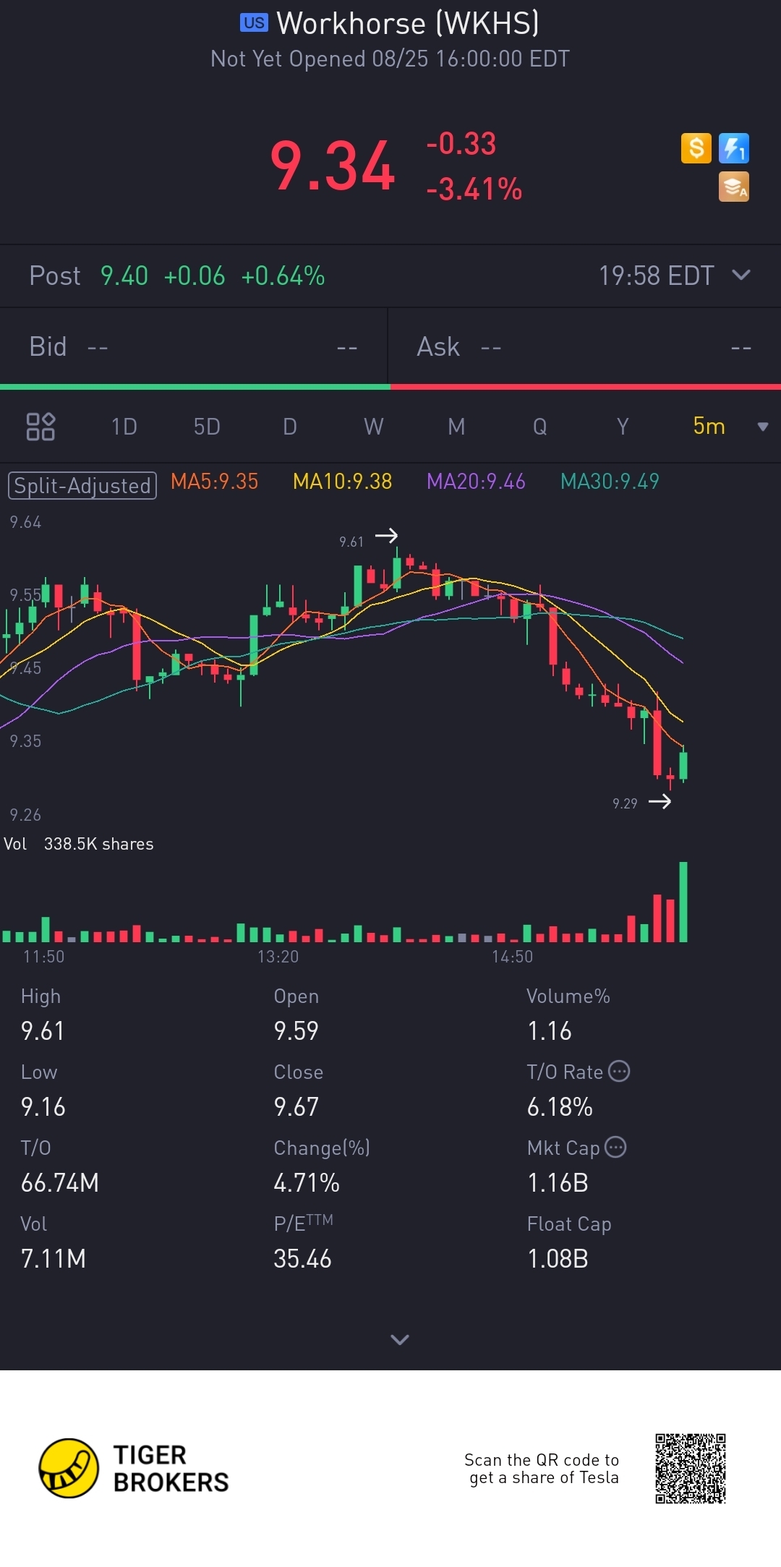Toggle the Split-Adjusted chart option

[82, 485]
